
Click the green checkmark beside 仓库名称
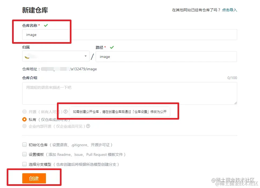pos(46,25)
